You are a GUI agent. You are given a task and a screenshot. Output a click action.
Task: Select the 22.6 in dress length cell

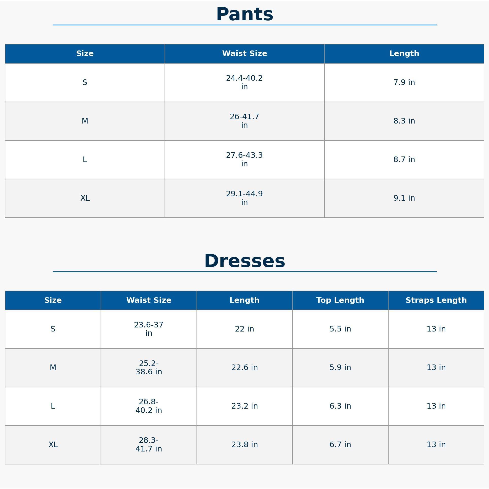[x=244, y=368]
